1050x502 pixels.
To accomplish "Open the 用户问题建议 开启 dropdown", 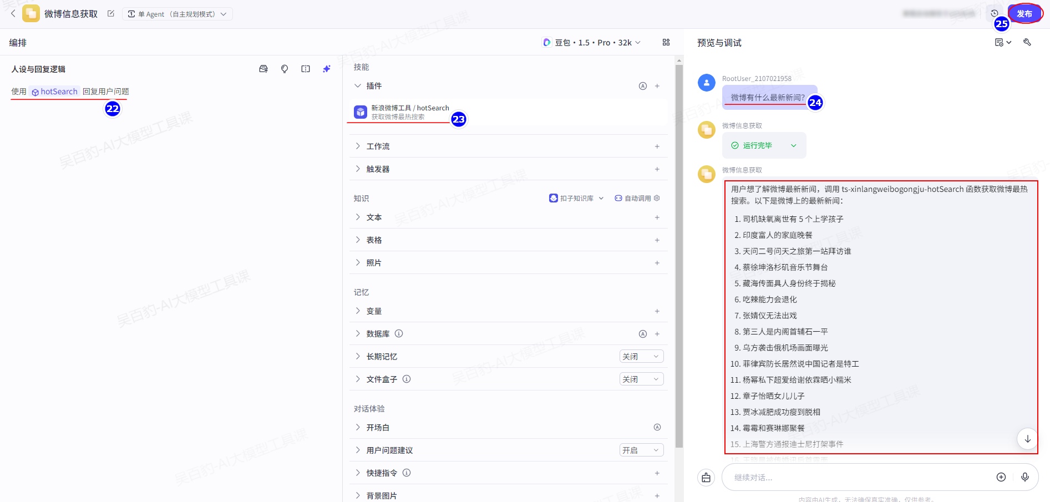I will coord(641,450).
